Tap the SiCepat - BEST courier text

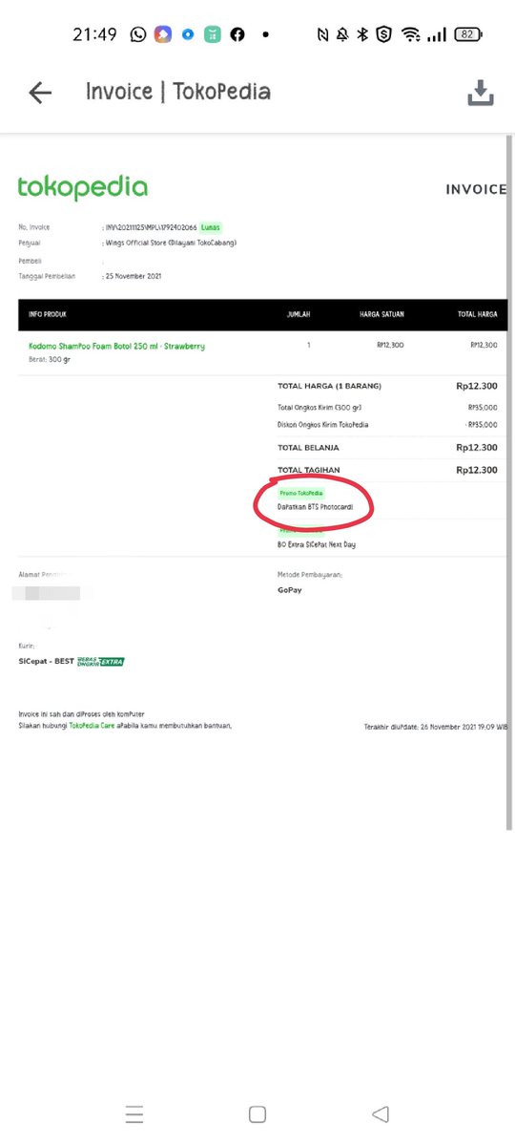point(46,661)
